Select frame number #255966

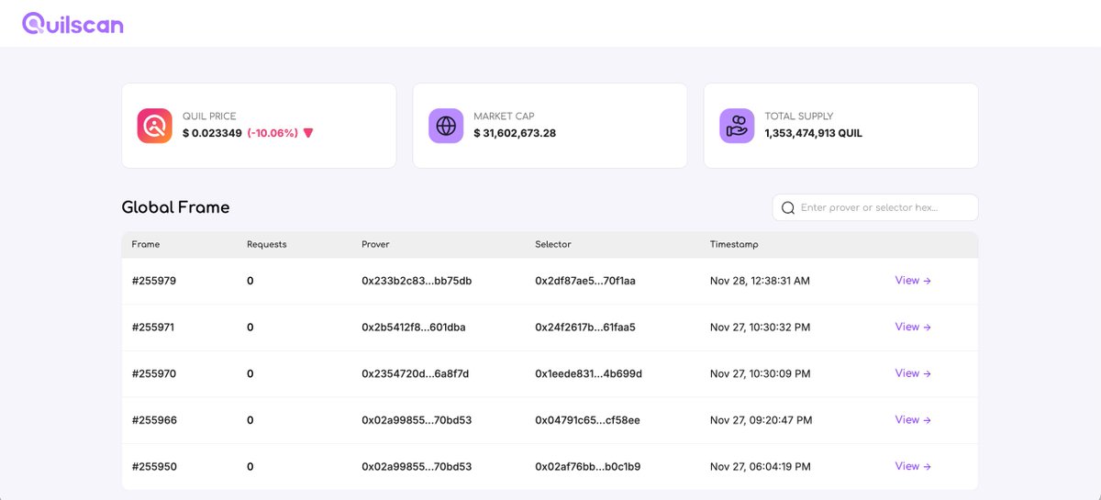click(x=154, y=420)
